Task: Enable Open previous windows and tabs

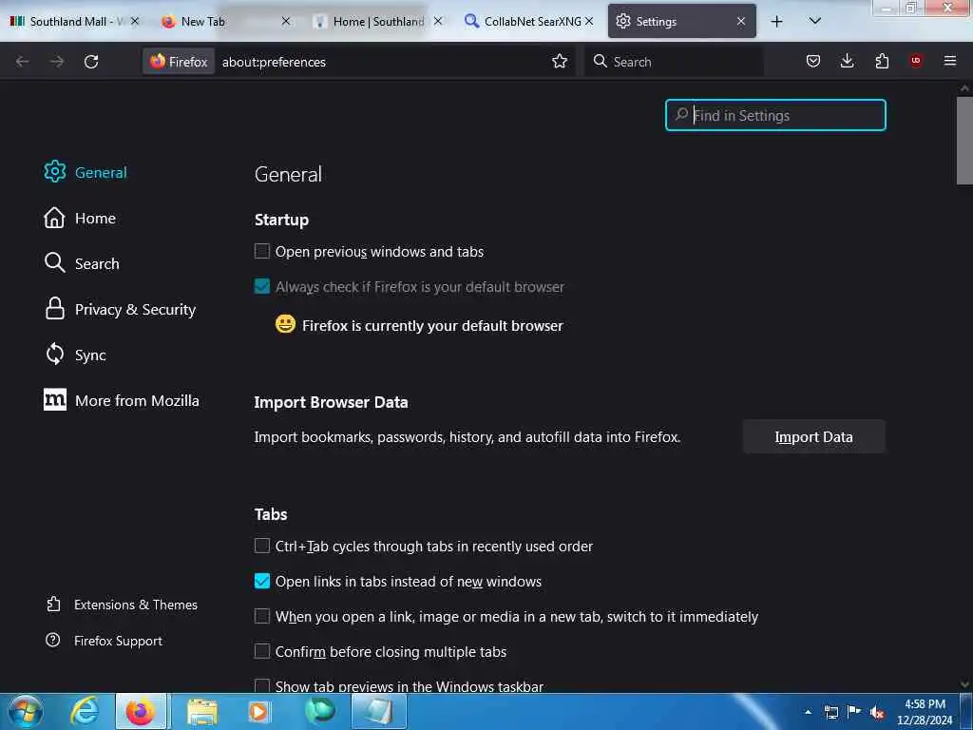Action: [x=262, y=251]
